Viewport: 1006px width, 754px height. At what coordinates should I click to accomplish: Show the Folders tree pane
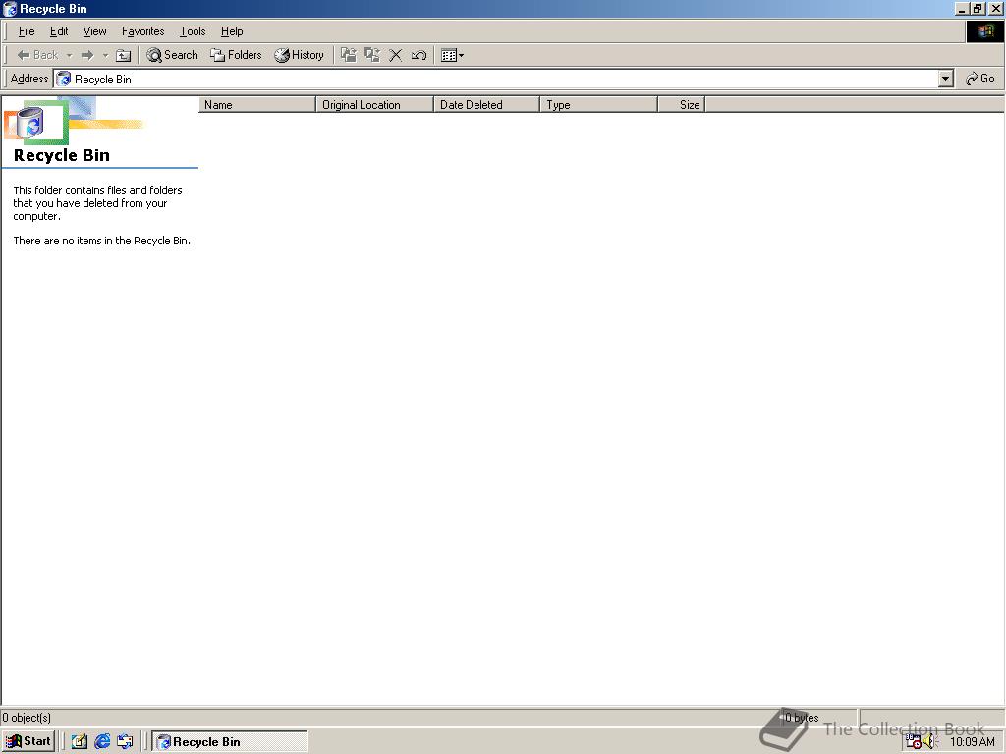coord(236,55)
